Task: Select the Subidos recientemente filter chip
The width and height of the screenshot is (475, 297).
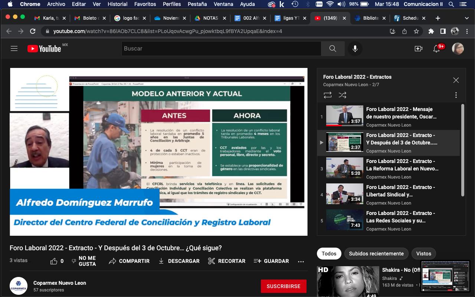Action: point(376,254)
